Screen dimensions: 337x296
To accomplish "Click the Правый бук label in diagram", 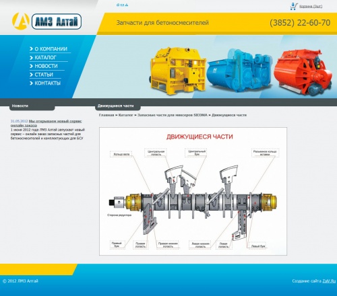I will pos(117,245).
